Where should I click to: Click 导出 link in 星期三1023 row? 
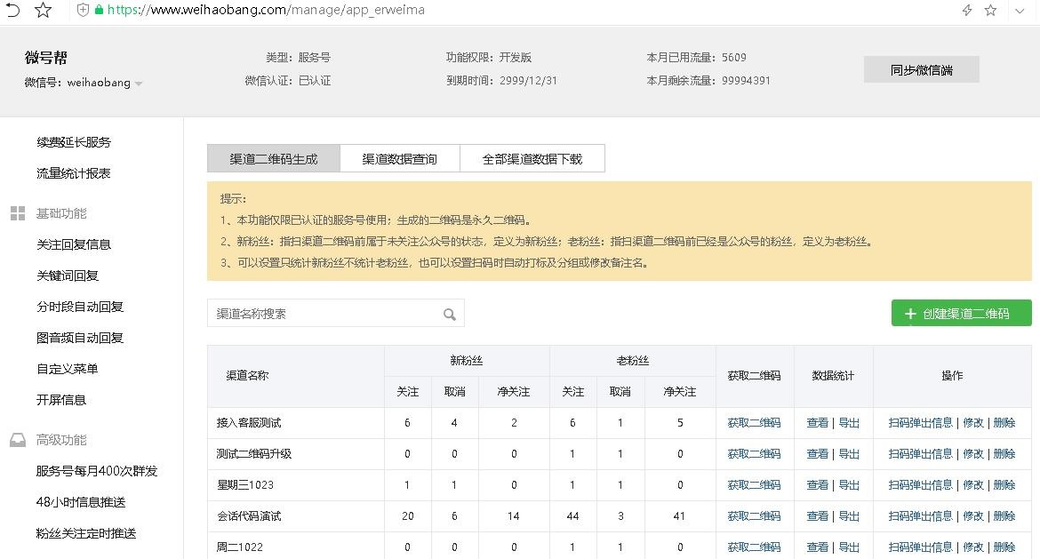click(x=849, y=484)
